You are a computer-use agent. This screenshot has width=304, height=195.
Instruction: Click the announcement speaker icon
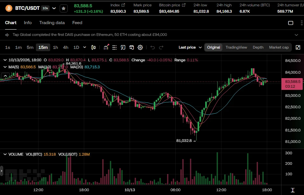coord(7,35)
